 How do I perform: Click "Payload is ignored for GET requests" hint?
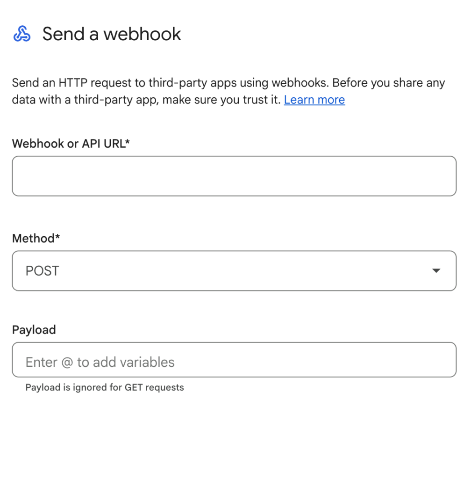(105, 387)
